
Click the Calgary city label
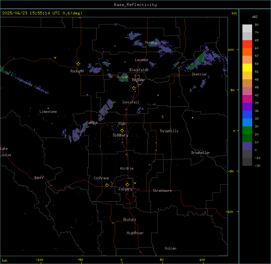tap(126, 189)
